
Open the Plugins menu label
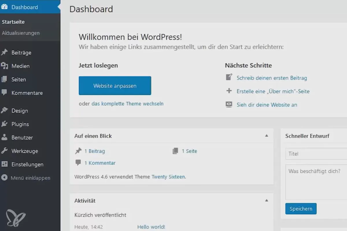point(20,124)
